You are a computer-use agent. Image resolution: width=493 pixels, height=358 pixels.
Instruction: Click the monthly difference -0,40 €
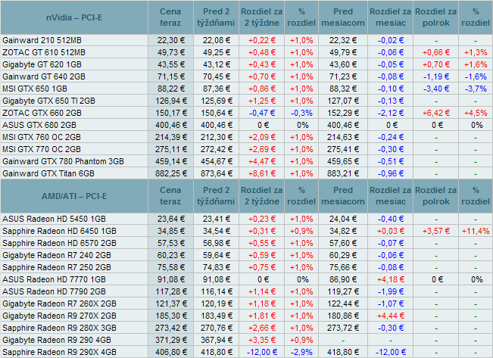391,219
